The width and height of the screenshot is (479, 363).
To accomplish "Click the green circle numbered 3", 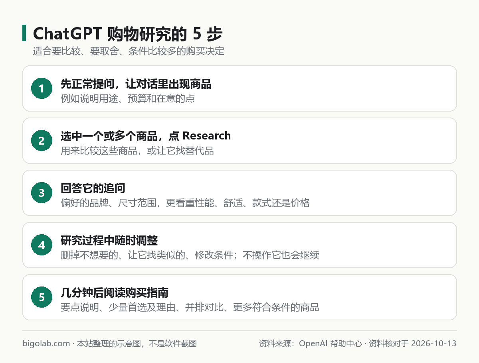I will tap(42, 193).
